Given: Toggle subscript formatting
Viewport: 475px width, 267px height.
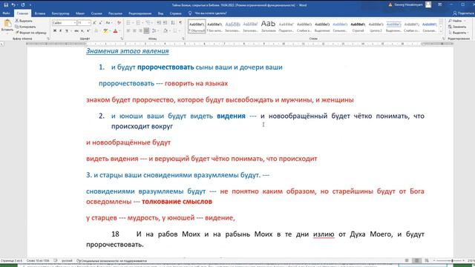Looking at the screenshot, I should (x=82, y=31).
